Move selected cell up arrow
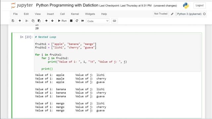212x119 pixels. 46,21
